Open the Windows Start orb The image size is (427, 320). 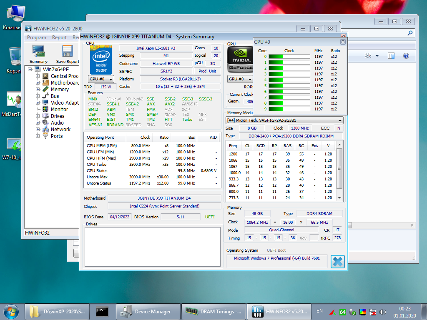click(x=11, y=312)
